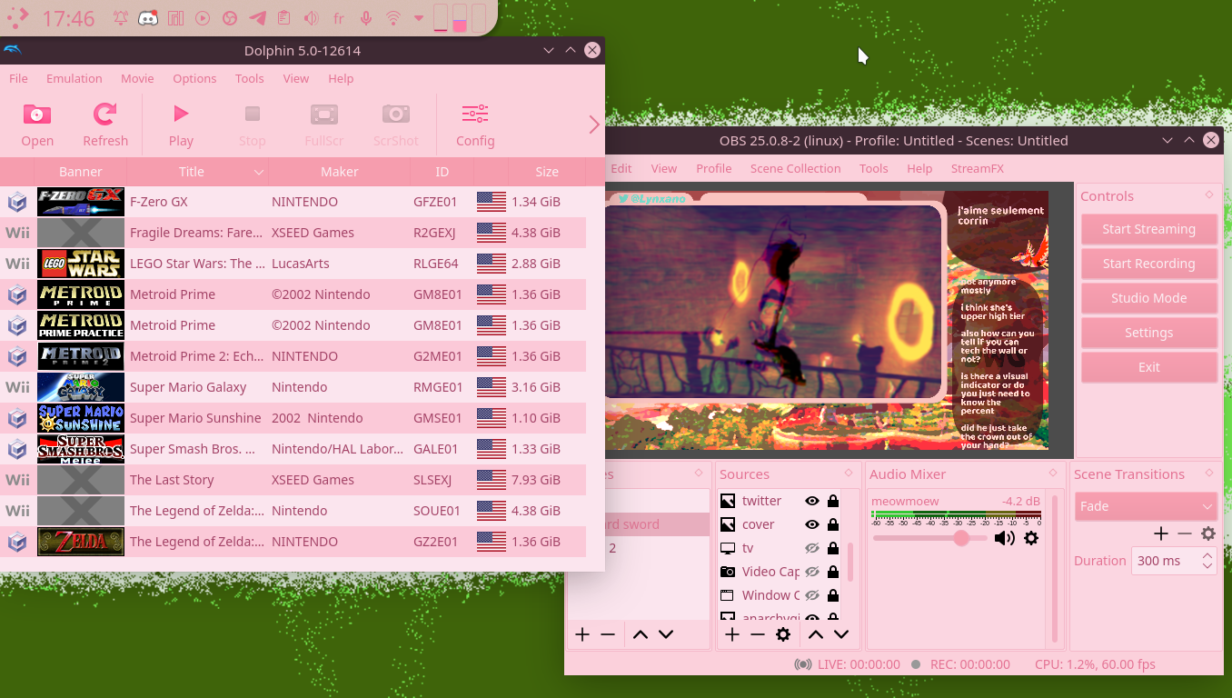Unlock the tv source in OBS
The image size is (1232, 698).
click(x=833, y=548)
